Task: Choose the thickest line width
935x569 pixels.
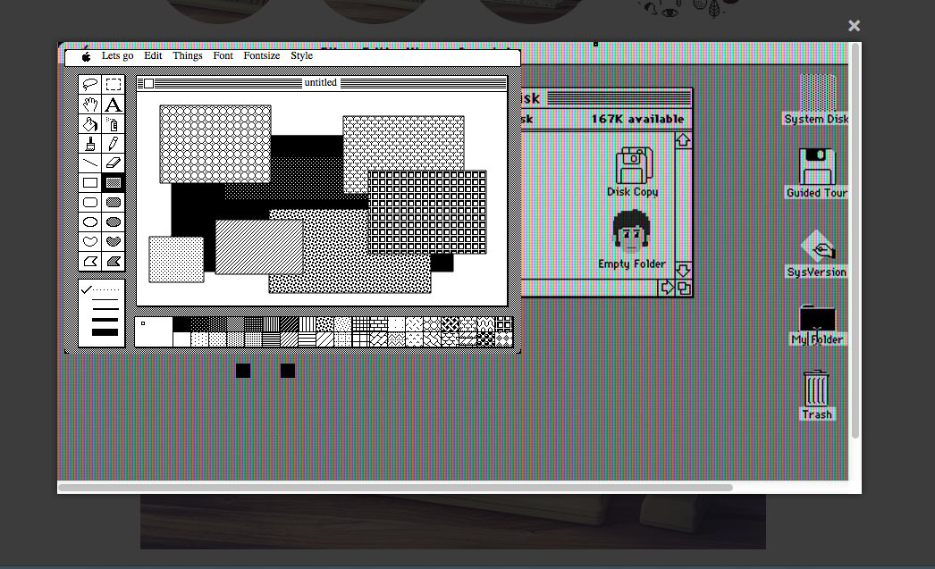Action: tap(105, 332)
